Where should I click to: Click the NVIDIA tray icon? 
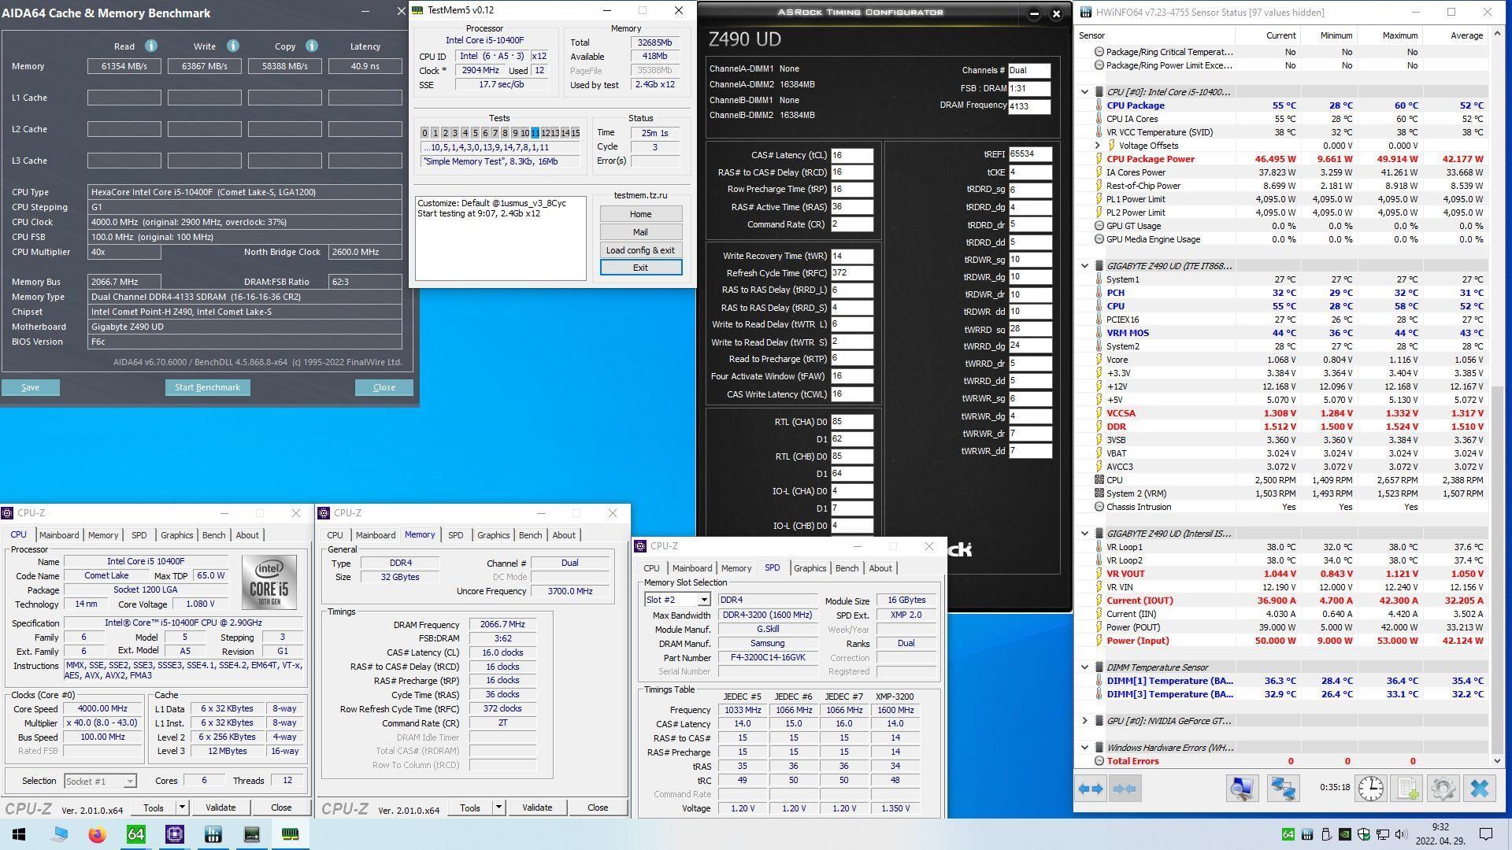(1344, 834)
